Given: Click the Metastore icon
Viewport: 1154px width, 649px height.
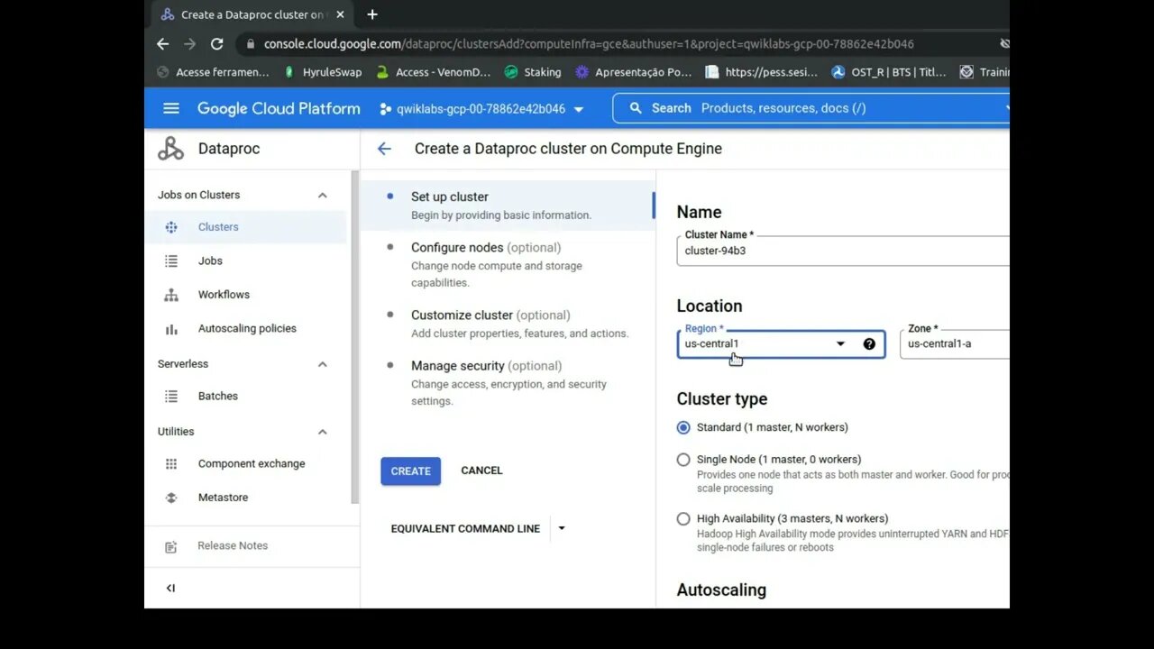Looking at the screenshot, I should click(171, 498).
